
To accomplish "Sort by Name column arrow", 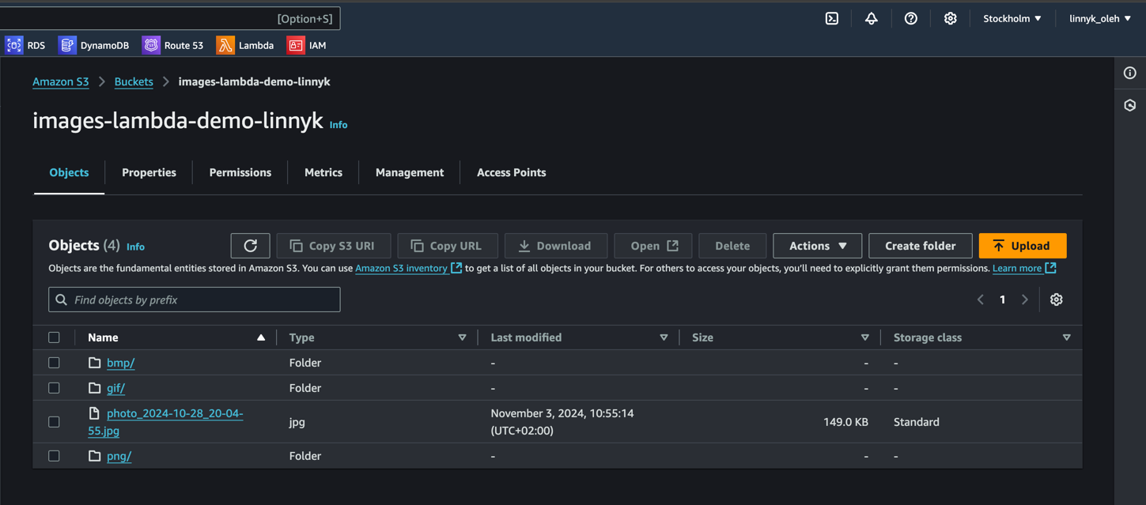I will tap(261, 337).
